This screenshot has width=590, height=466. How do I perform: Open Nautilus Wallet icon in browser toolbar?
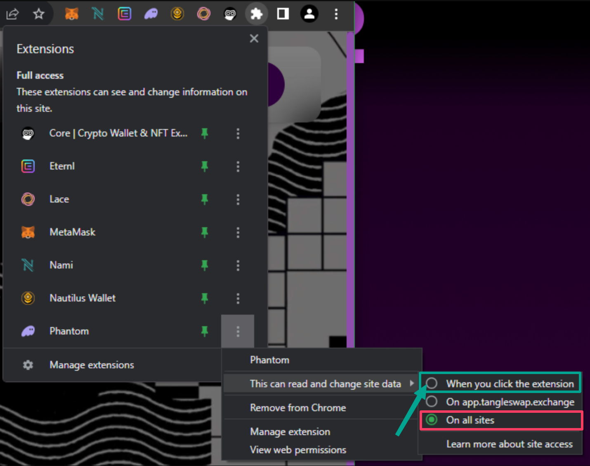click(x=177, y=14)
